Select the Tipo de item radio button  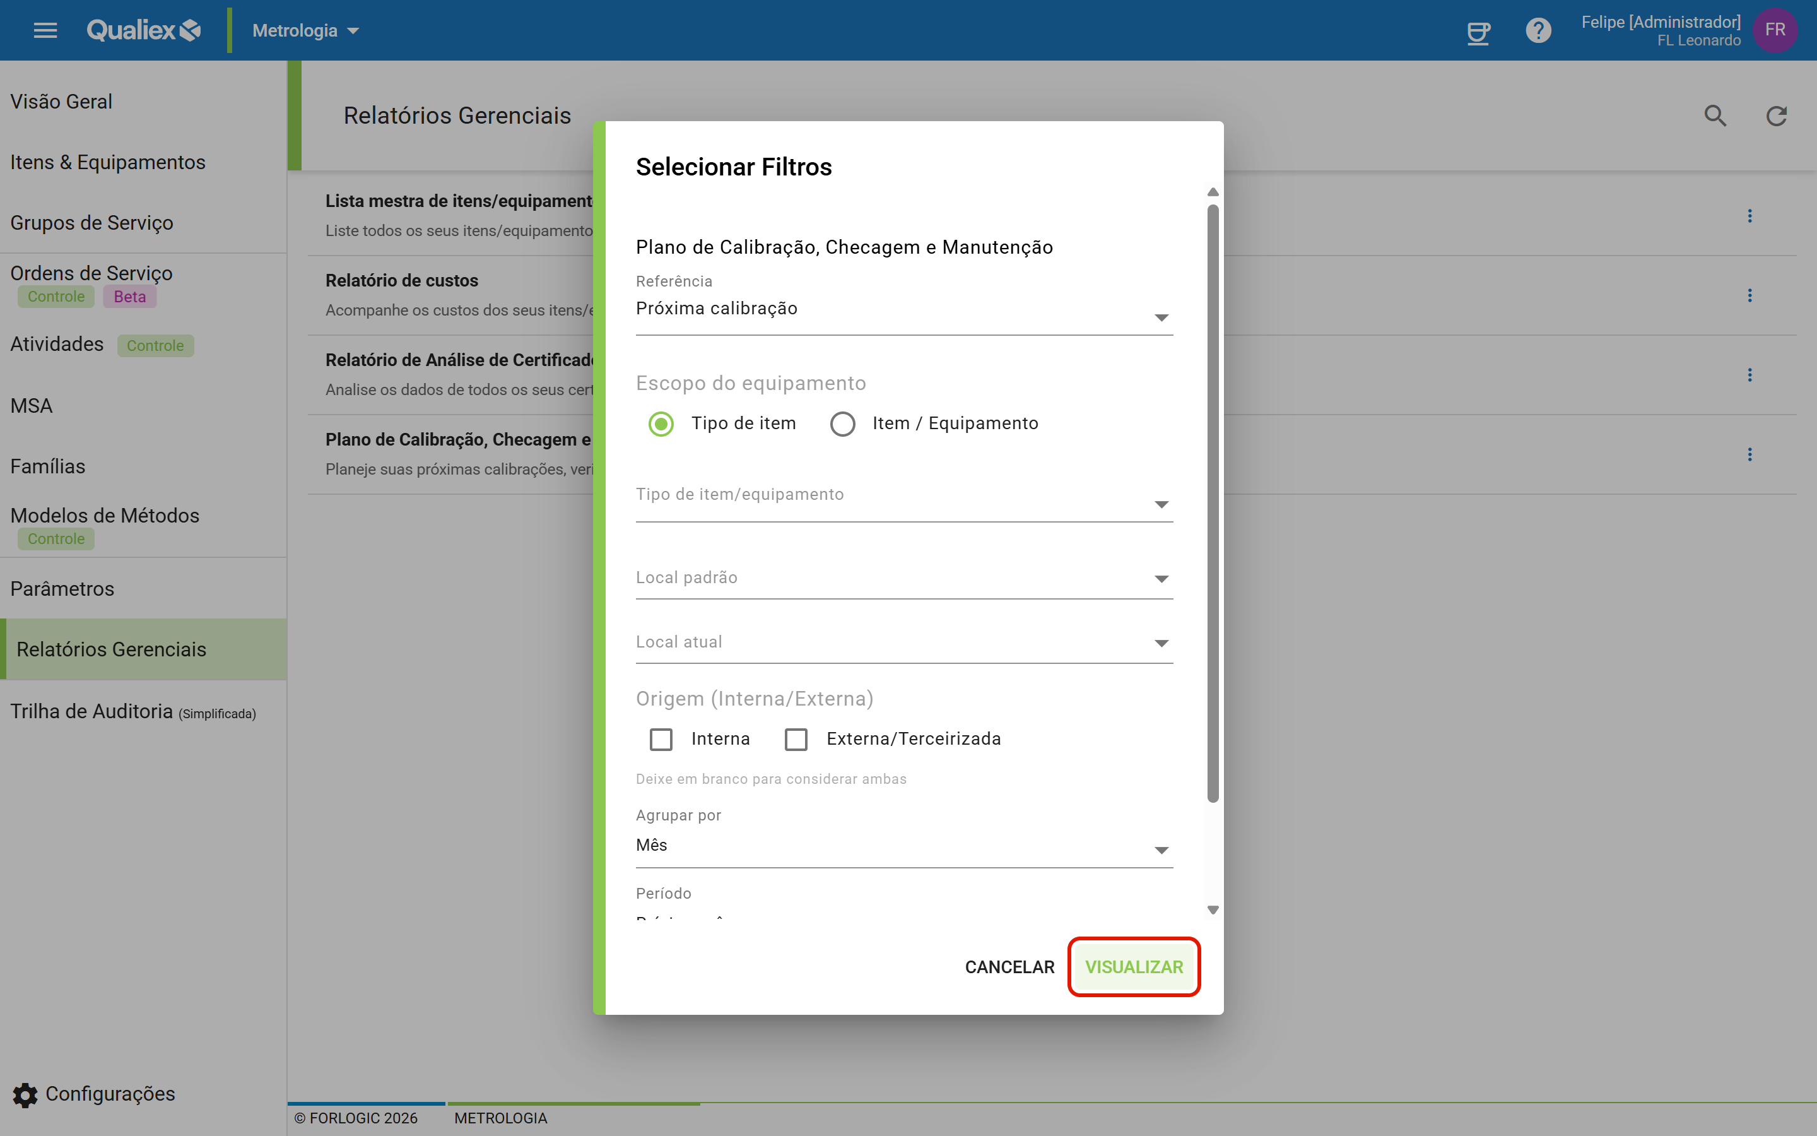661,423
